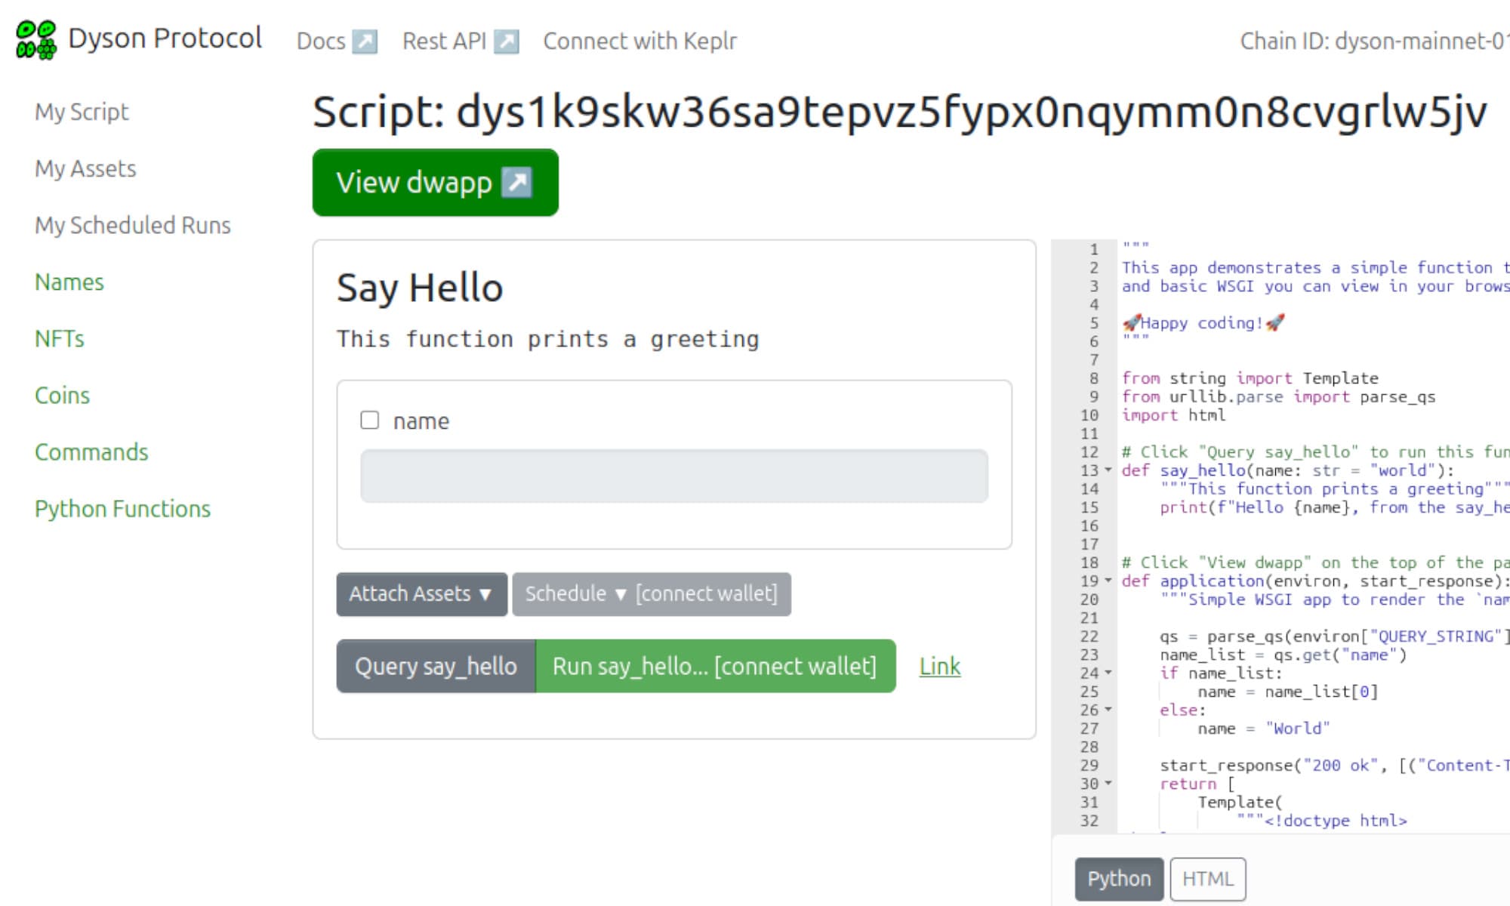Click the Query say_hello button
The image size is (1510, 906).
(x=436, y=666)
